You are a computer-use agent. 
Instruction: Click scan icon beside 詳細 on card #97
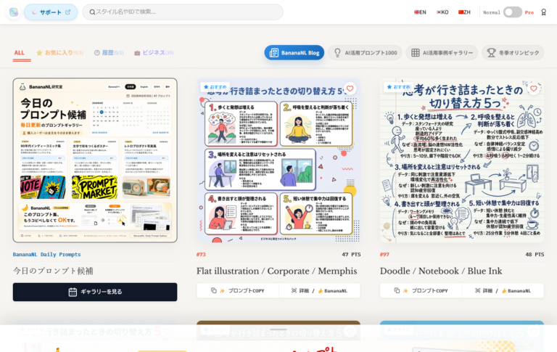click(478, 290)
